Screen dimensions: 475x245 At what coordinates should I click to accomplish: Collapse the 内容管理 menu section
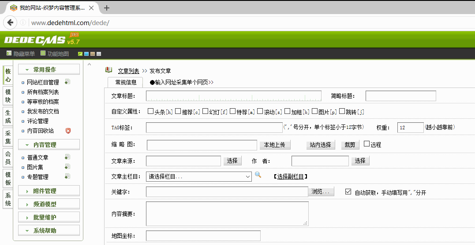point(49,145)
